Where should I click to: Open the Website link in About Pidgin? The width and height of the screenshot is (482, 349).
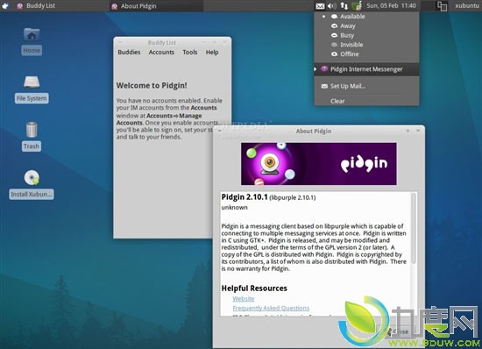244,298
